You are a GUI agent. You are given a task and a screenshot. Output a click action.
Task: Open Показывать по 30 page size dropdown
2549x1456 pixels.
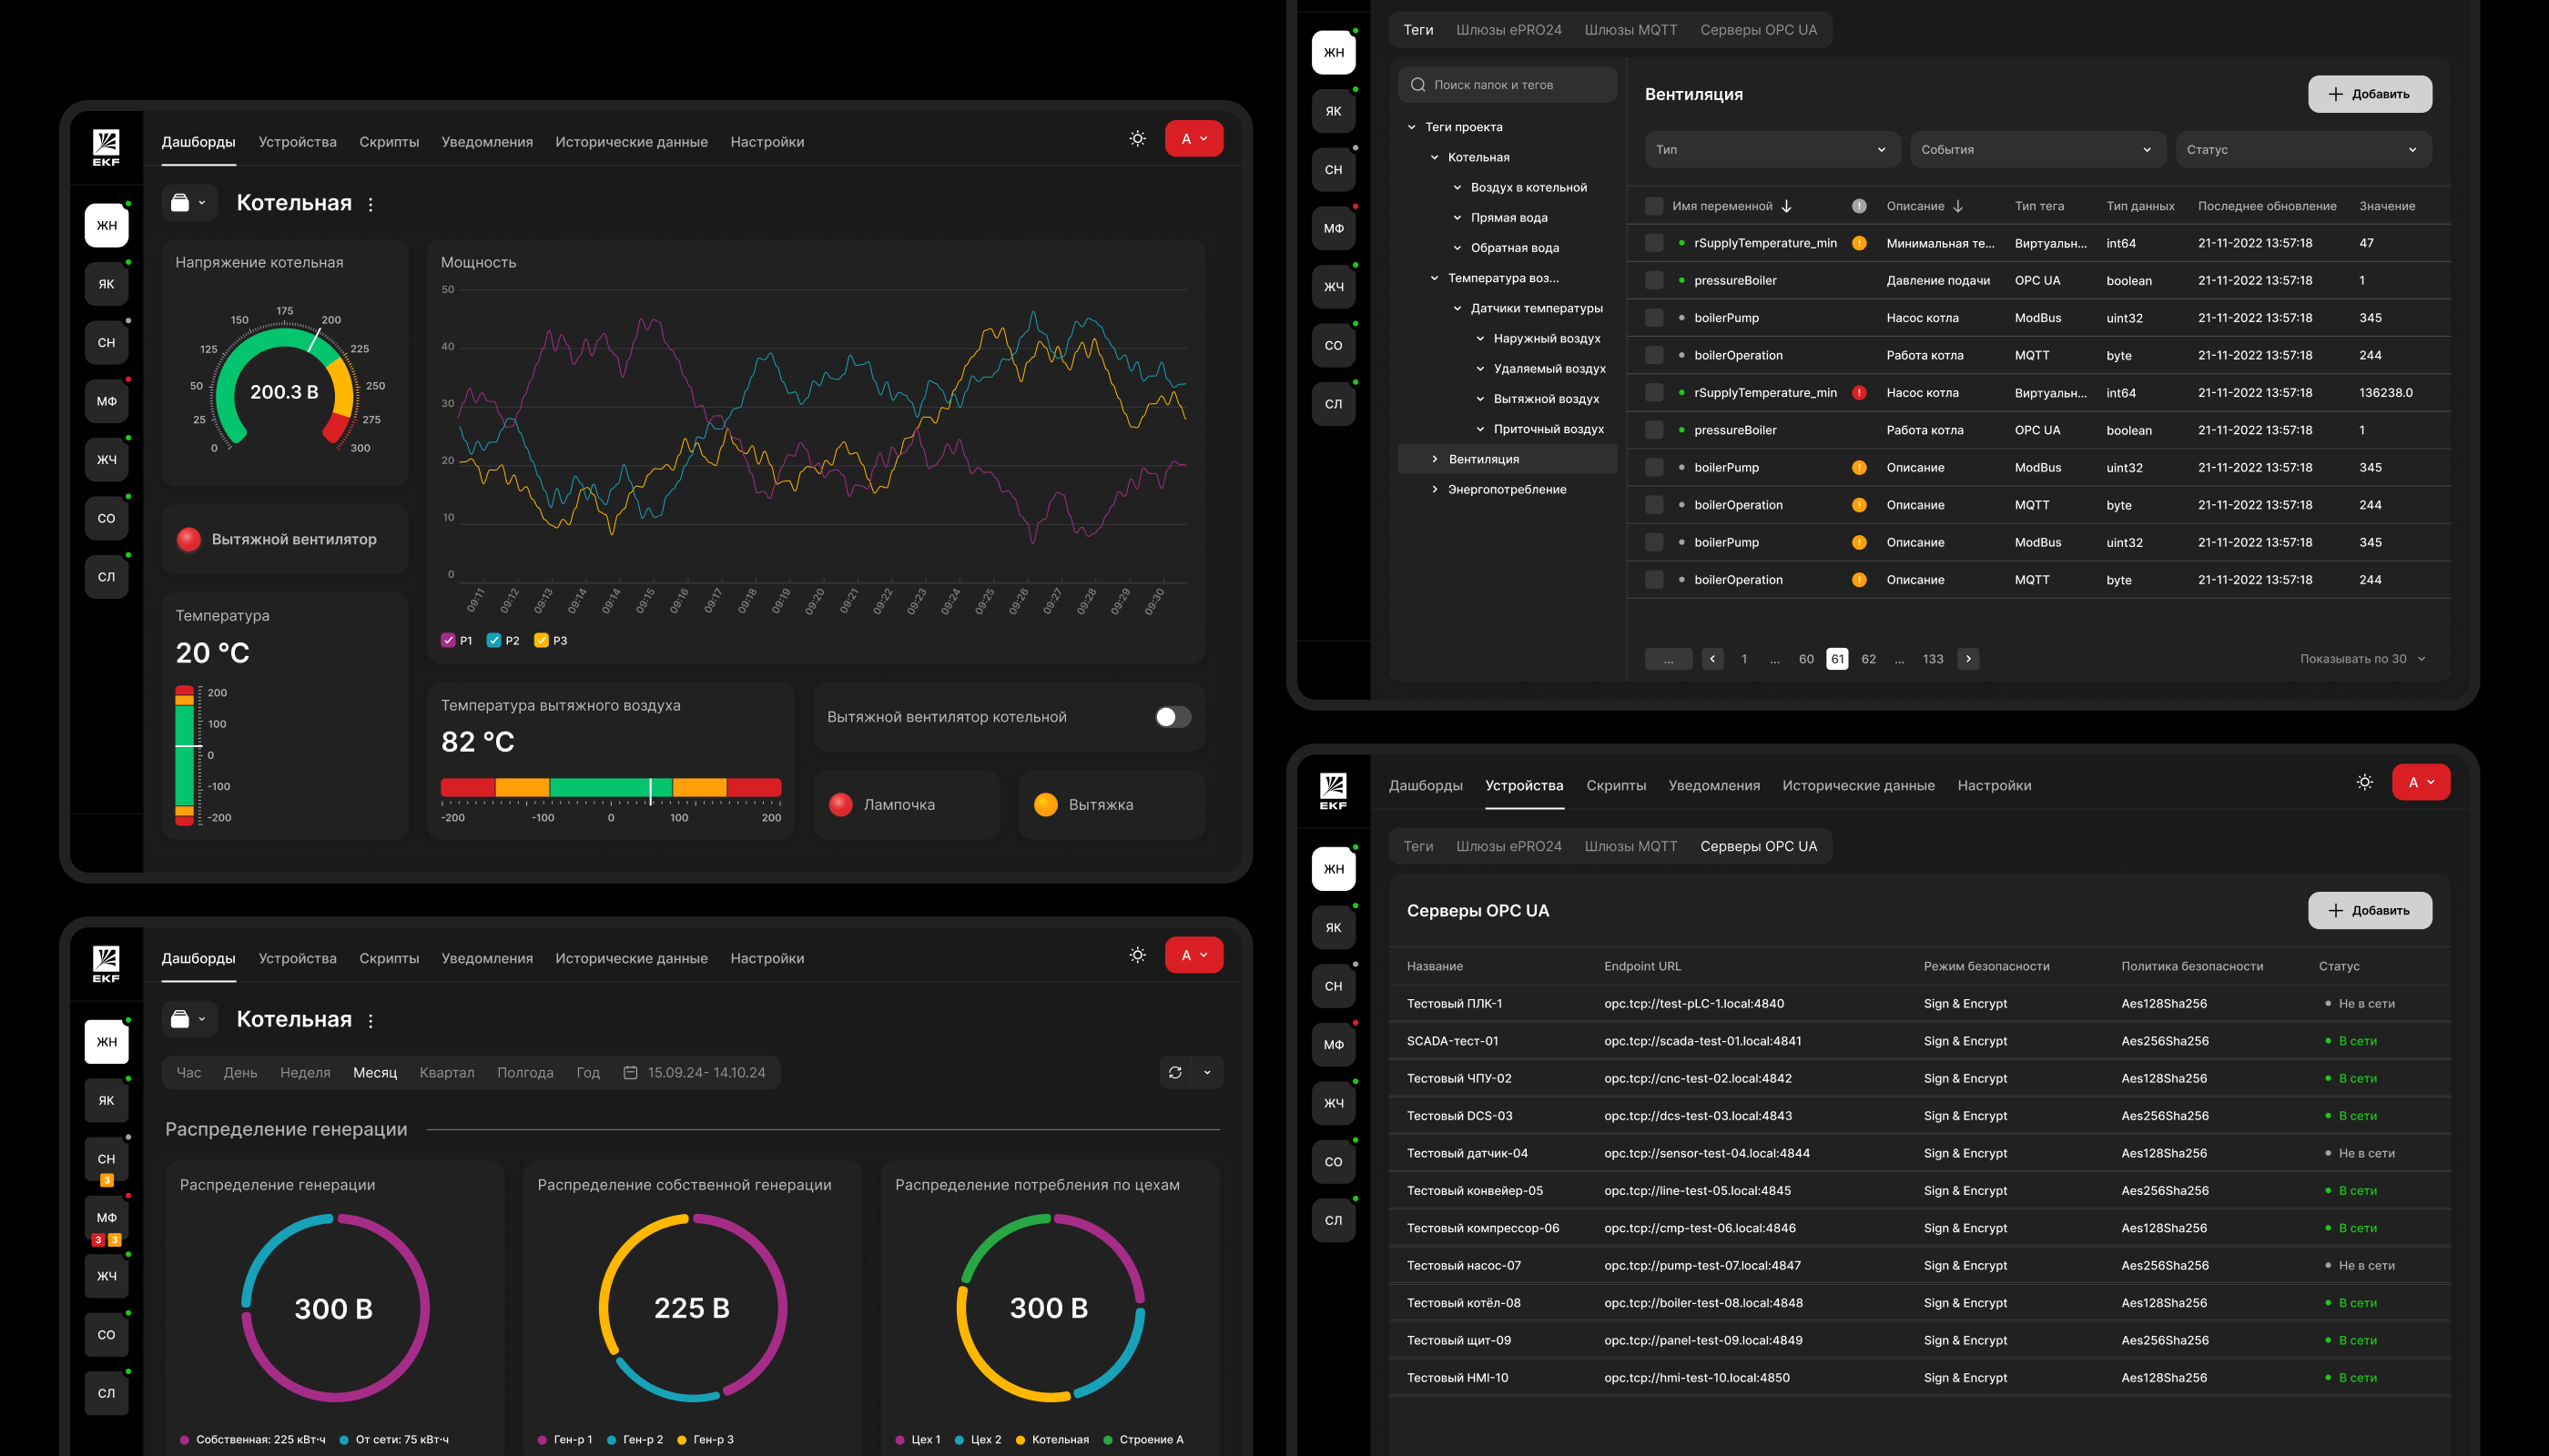[x=2362, y=658]
